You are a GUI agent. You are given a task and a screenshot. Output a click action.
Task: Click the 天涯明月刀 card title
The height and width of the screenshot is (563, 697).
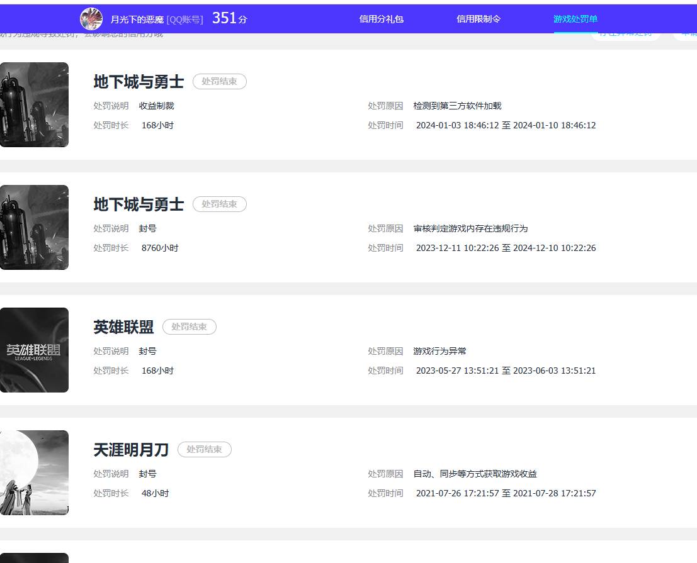pyautogui.click(x=131, y=449)
